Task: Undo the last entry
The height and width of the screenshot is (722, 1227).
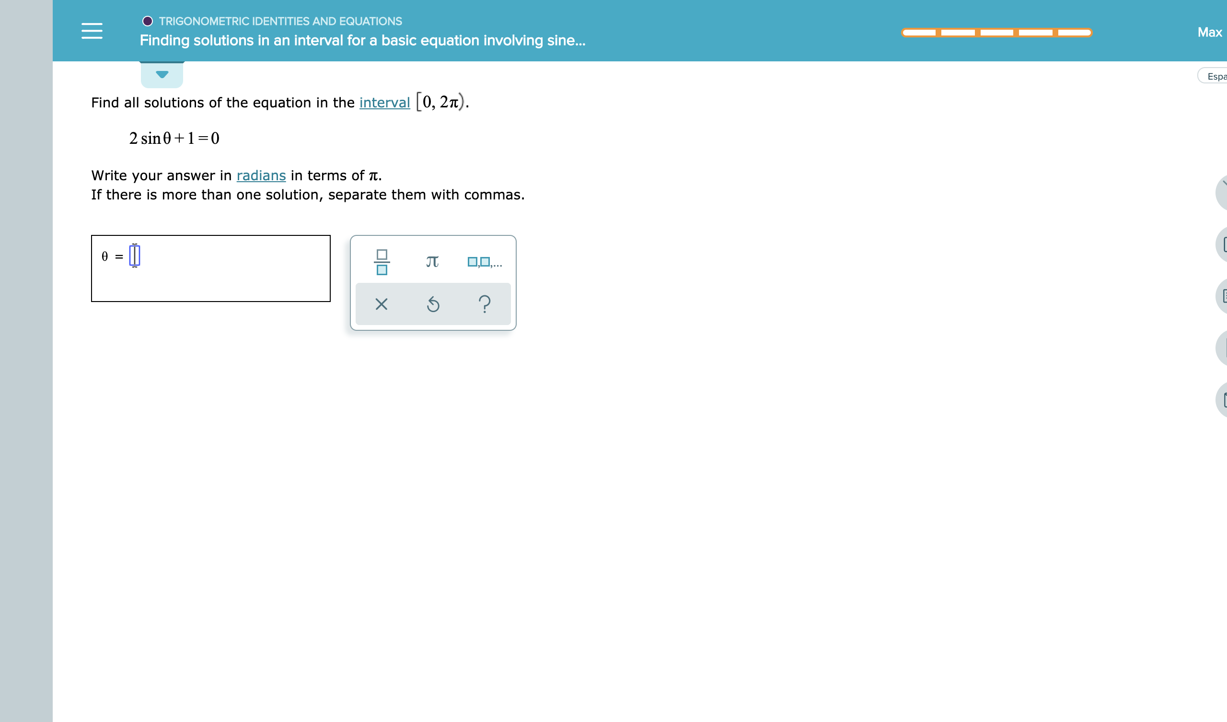Action: (x=433, y=304)
